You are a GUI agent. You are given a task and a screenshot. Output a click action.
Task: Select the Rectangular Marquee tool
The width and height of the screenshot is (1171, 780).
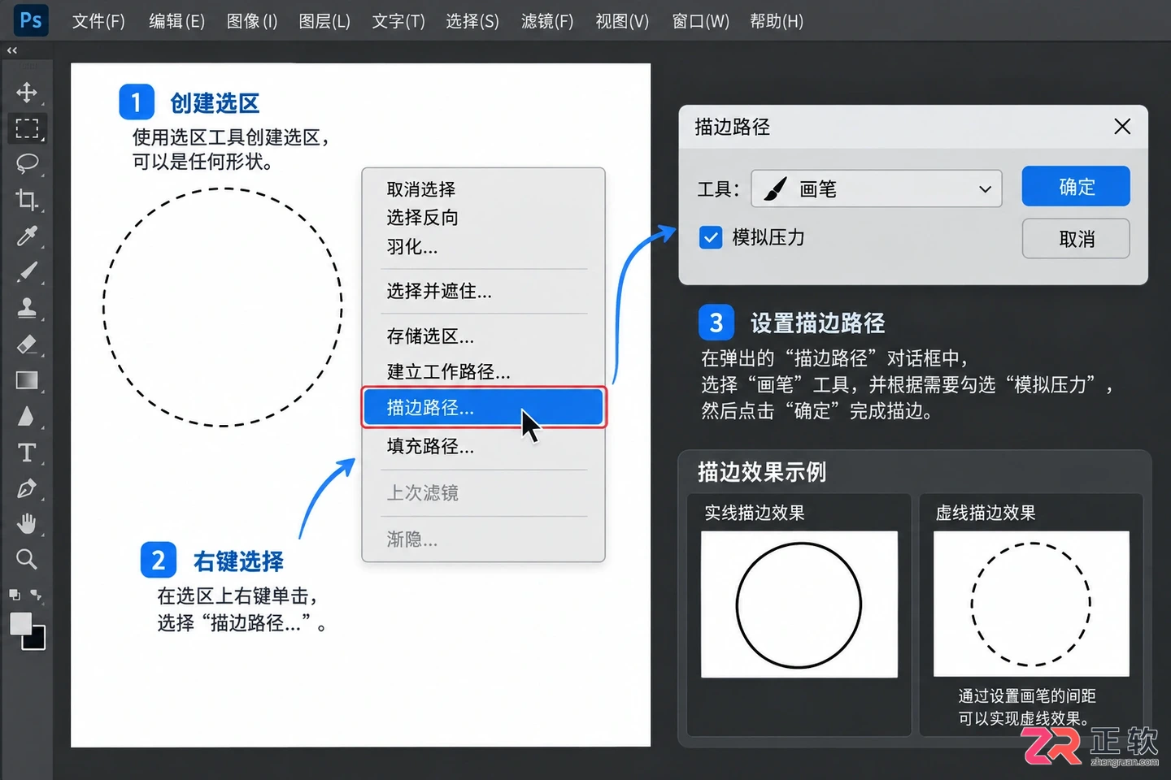click(27, 128)
